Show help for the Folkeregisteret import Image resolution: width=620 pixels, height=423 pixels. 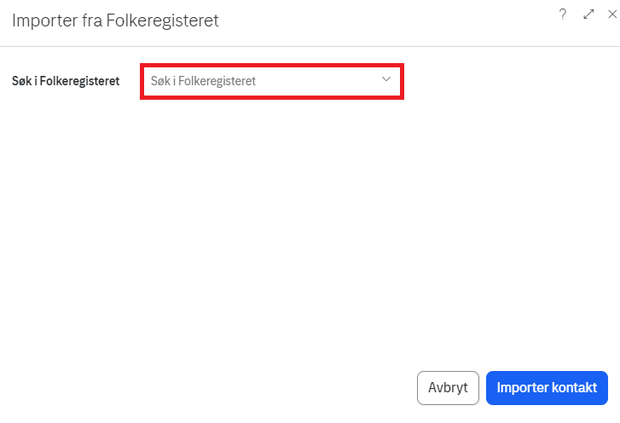click(563, 14)
